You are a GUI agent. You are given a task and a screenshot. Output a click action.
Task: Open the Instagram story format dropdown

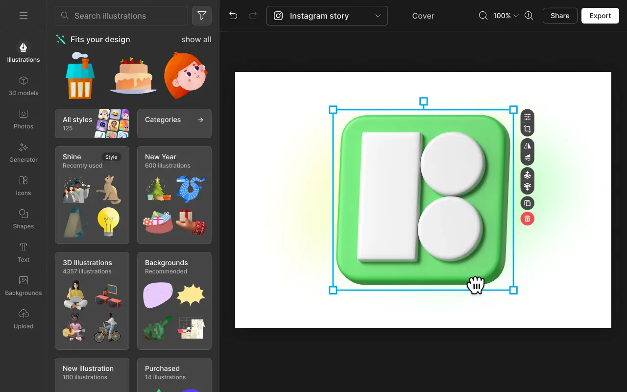coord(327,16)
